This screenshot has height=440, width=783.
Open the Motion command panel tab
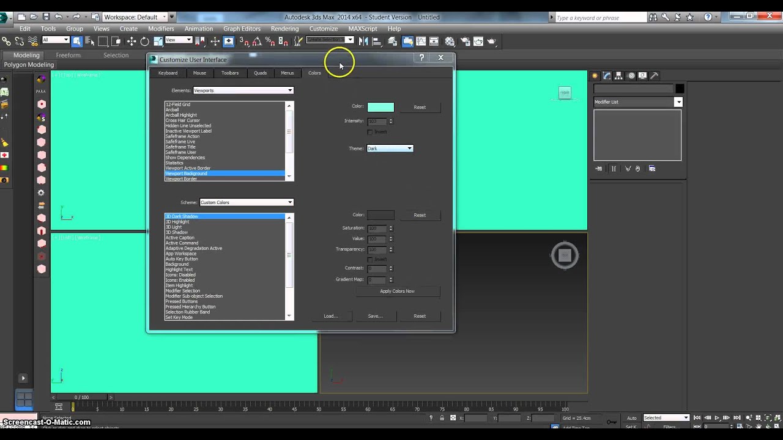pos(631,76)
